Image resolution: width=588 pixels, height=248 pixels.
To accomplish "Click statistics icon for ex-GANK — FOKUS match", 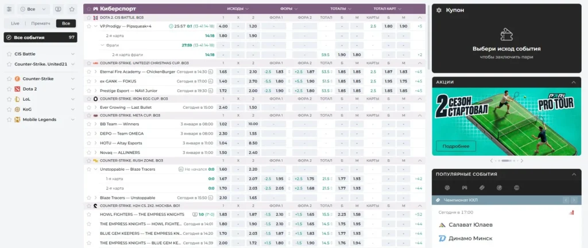I will pyautogui.click(x=211, y=81).
